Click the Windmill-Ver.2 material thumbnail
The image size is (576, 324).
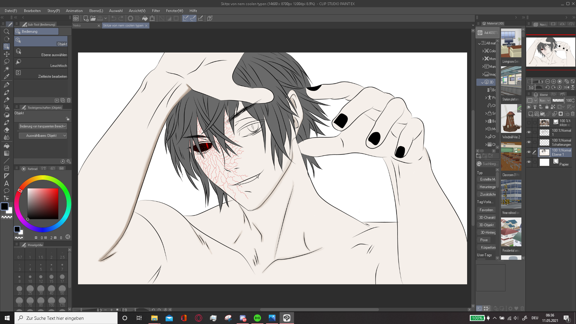point(511,118)
